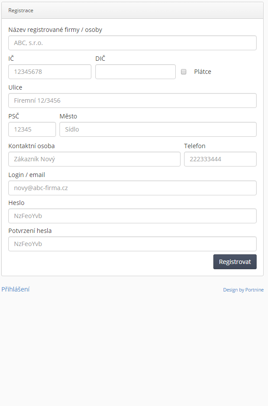Image resolution: width=268 pixels, height=406 pixels.
Task: Click the Login / email label text
Action: 27,175
